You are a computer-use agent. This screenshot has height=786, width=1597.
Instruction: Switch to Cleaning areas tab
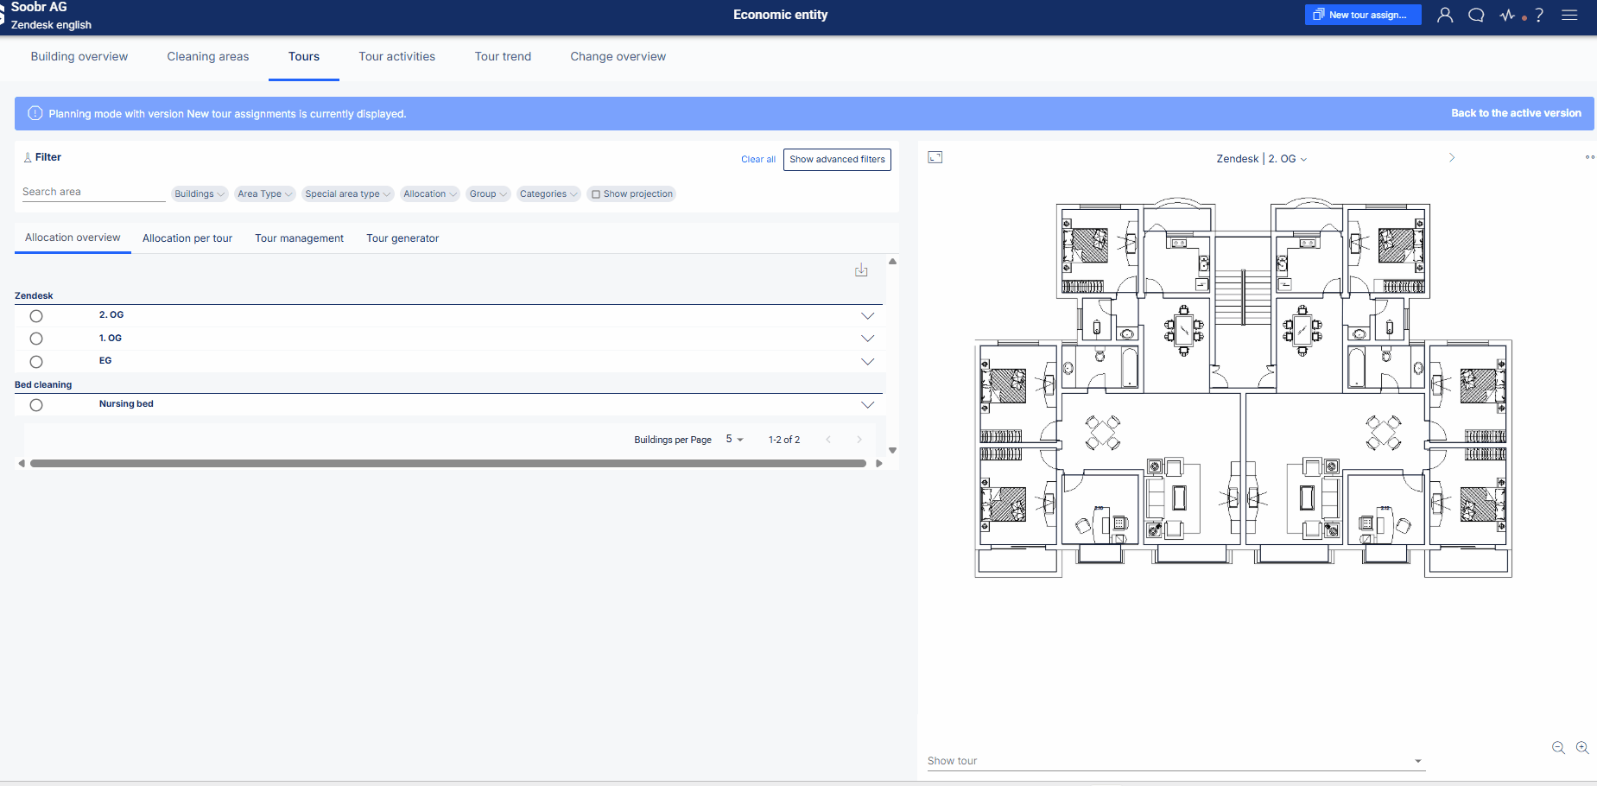pos(208,57)
